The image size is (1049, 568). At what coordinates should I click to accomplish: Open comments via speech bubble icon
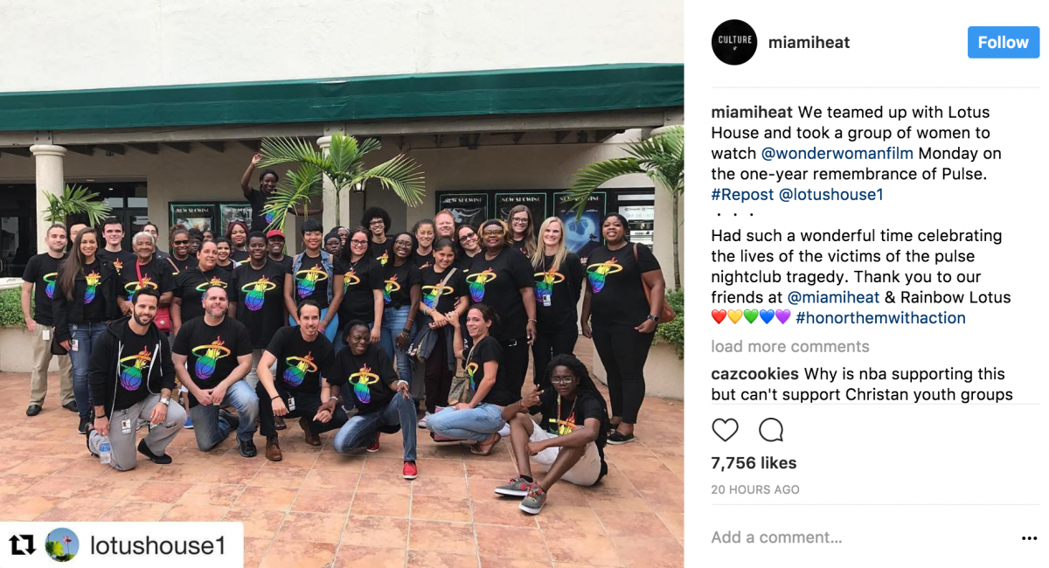[x=771, y=430]
